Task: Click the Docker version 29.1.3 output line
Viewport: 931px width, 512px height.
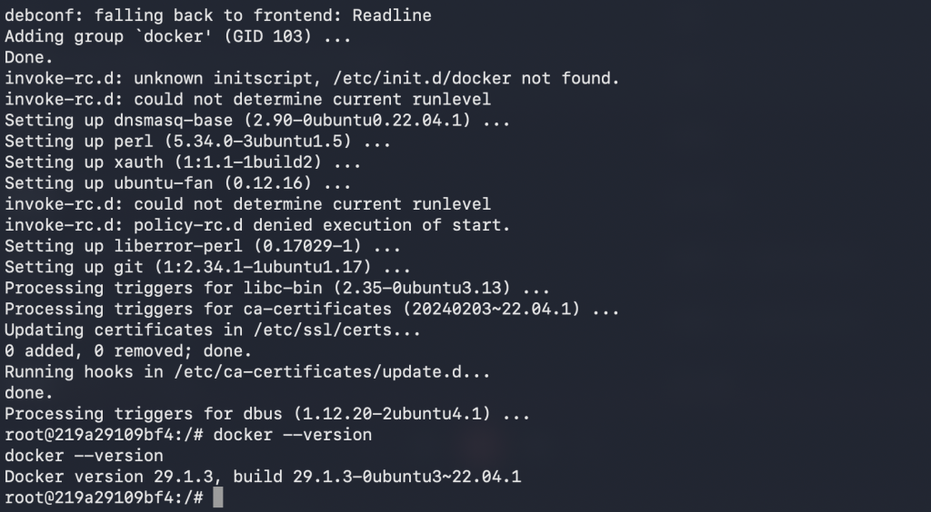Action: [263, 477]
